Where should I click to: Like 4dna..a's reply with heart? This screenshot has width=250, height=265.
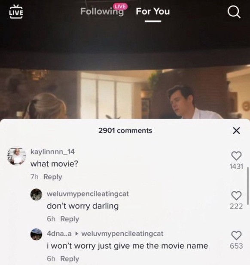pos(236,235)
